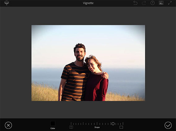This screenshot has width=176, height=131.
Task: Set Shape slider to the middle tick
Action: [x=97, y=124]
